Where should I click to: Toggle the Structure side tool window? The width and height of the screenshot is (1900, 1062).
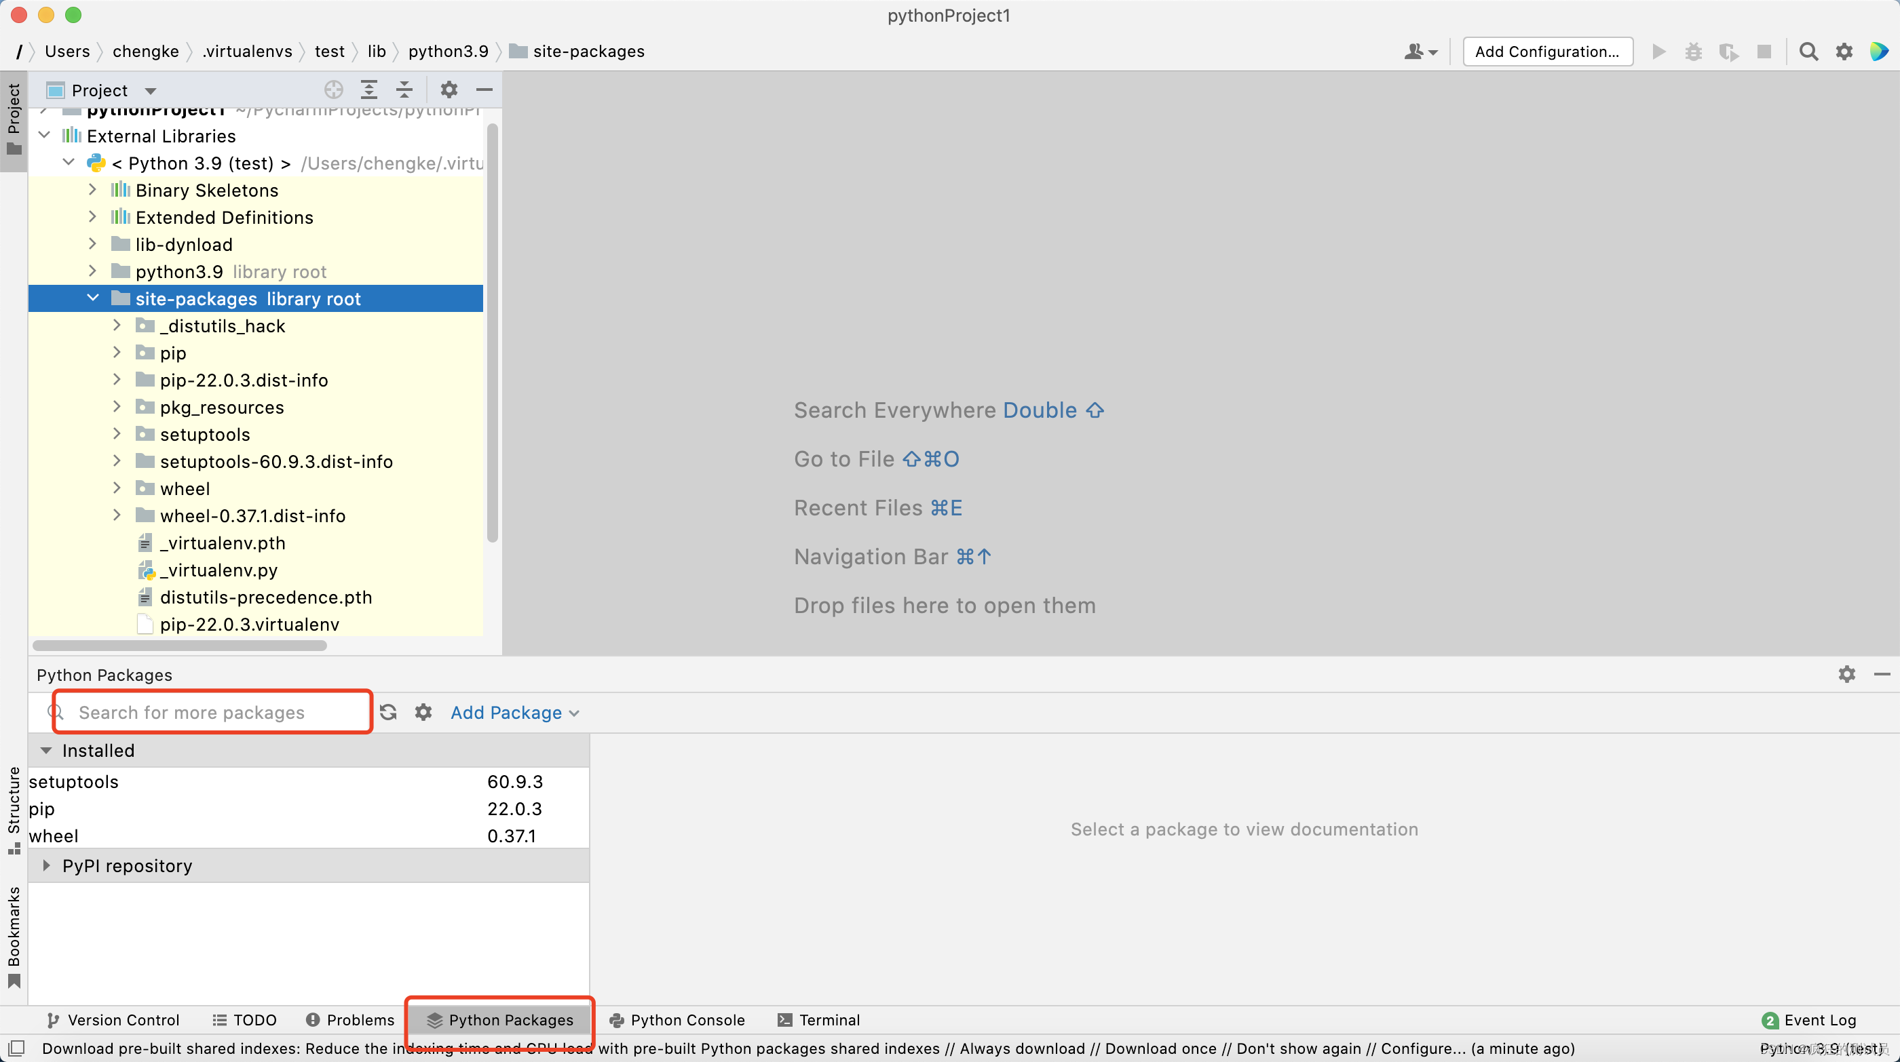coord(14,809)
